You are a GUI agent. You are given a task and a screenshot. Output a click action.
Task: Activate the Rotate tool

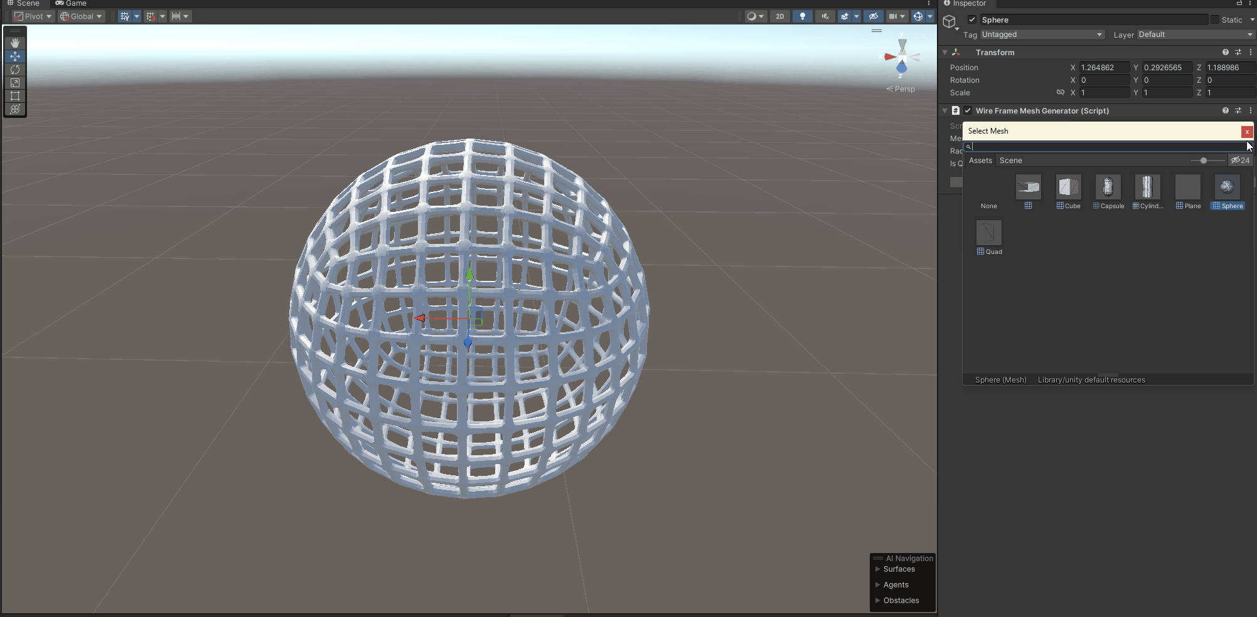(14, 70)
